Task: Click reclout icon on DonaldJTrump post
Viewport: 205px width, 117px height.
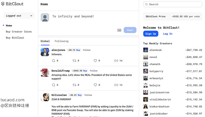Action: pyautogui.click(x=74, y=85)
